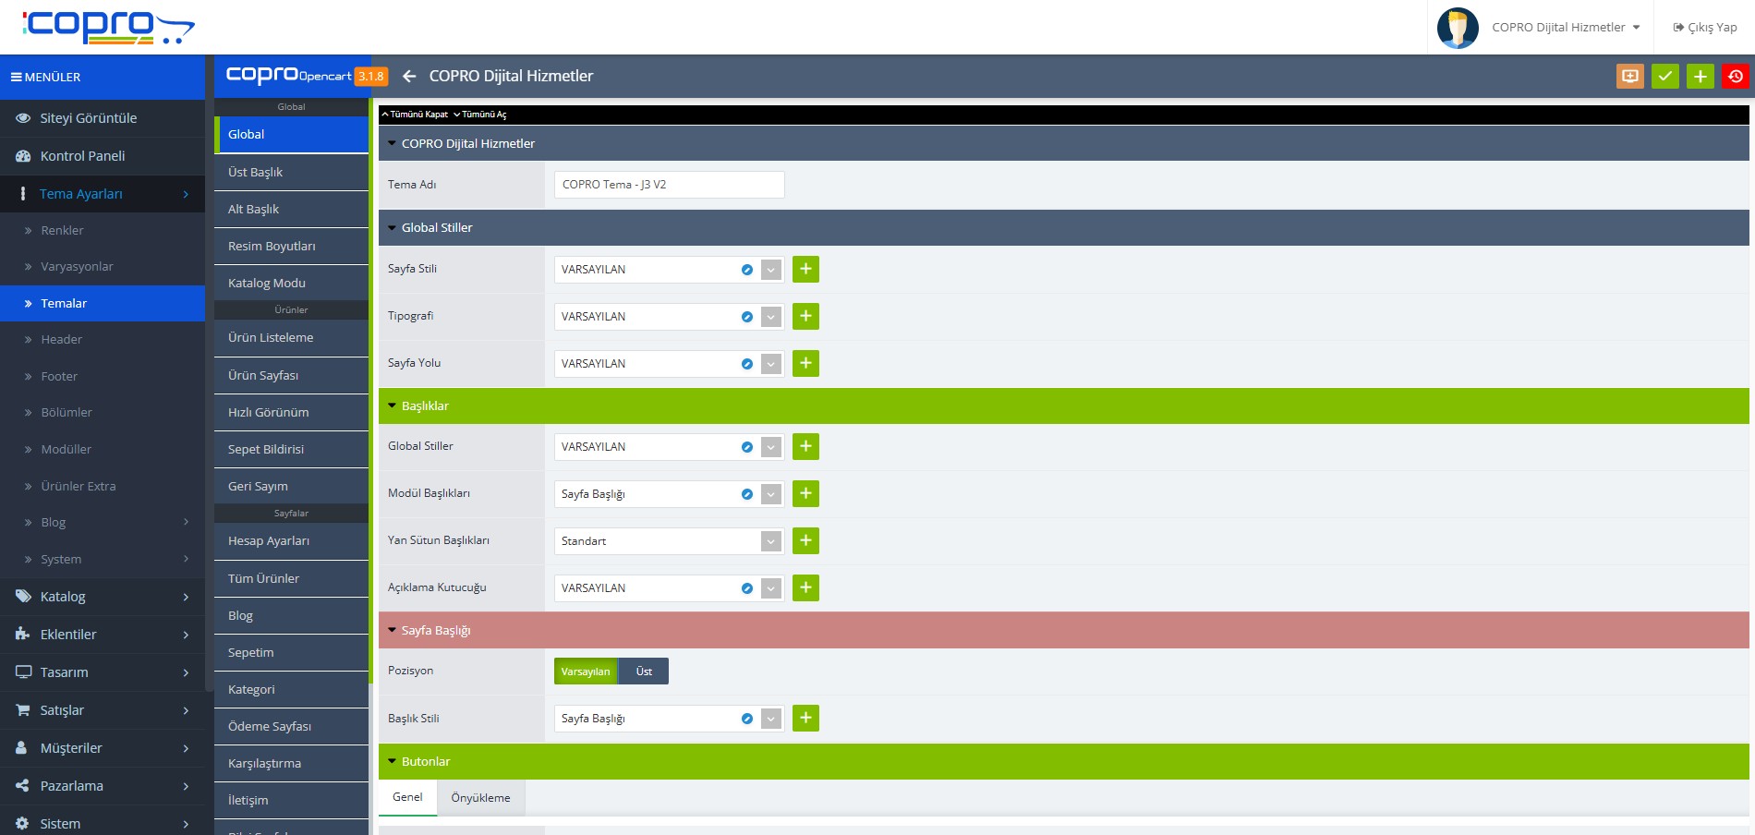This screenshot has width=1755, height=835.
Task: Click the green checkmark save icon
Action: coord(1664,77)
